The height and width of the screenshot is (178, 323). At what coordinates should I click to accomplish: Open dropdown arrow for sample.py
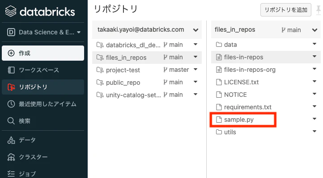point(314,119)
